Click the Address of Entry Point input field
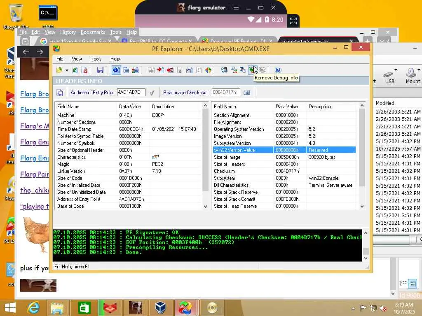Viewport: 422px width, 316px height. (131, 93)
